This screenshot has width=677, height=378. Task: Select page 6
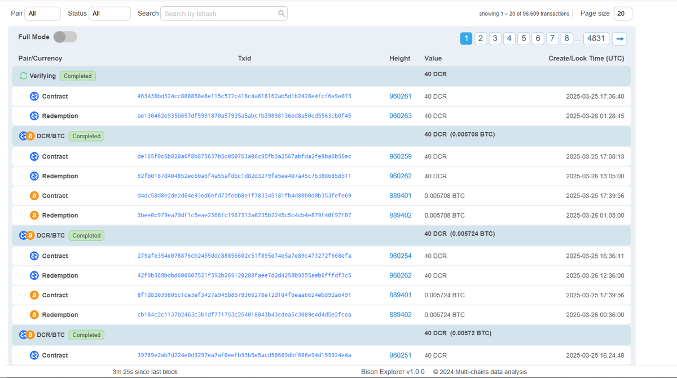tap(538, 38)
